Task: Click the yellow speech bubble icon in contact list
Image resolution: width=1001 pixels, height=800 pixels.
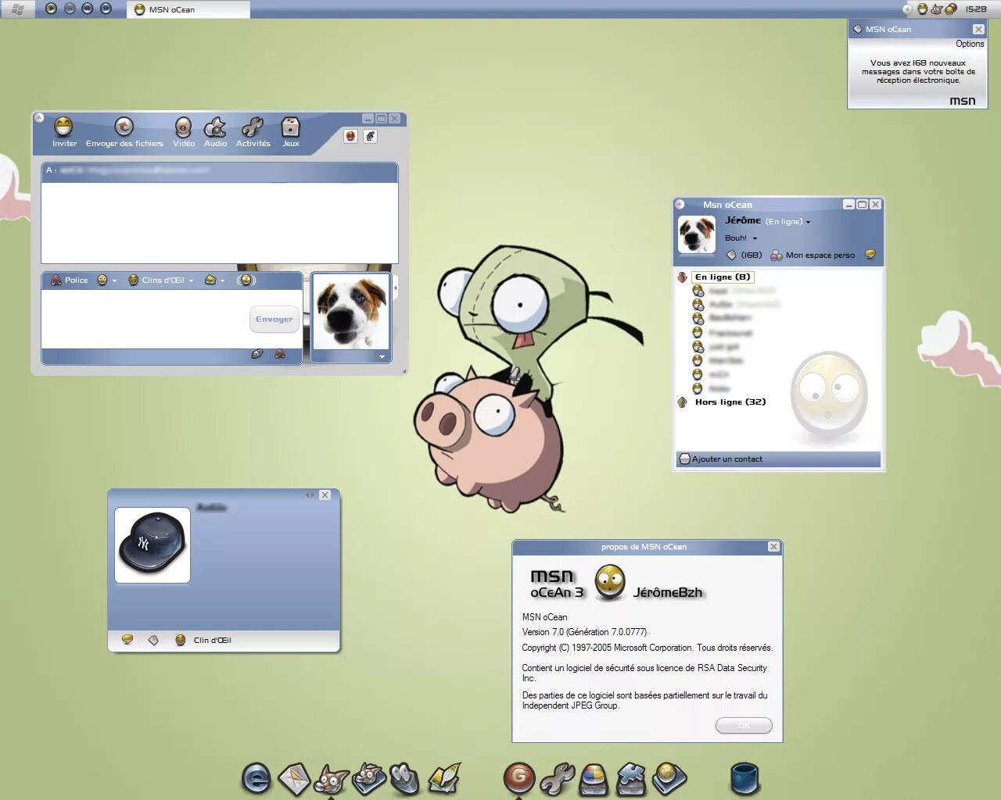Action: coord(870,255)
